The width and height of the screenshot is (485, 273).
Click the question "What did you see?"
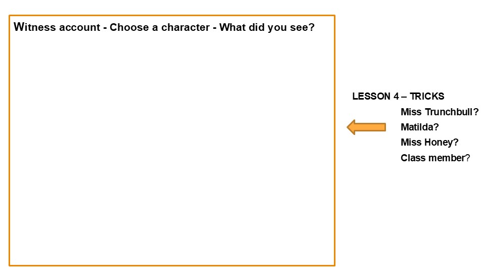click(x=267, y=27)
